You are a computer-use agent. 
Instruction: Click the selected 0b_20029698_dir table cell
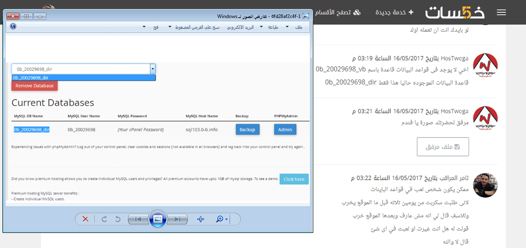pos(32,130)
